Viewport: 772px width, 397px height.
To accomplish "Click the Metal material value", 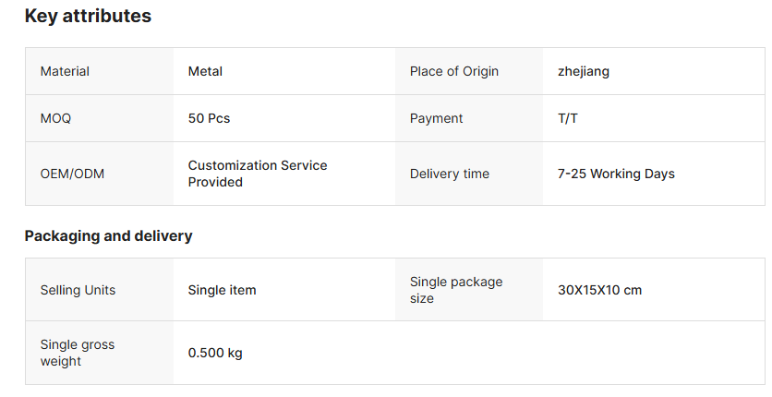I will pyautogui.click(x=205, y=71).
